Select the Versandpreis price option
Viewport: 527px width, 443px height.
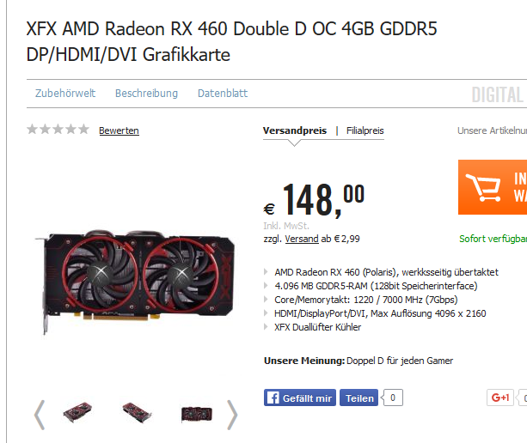295,130
